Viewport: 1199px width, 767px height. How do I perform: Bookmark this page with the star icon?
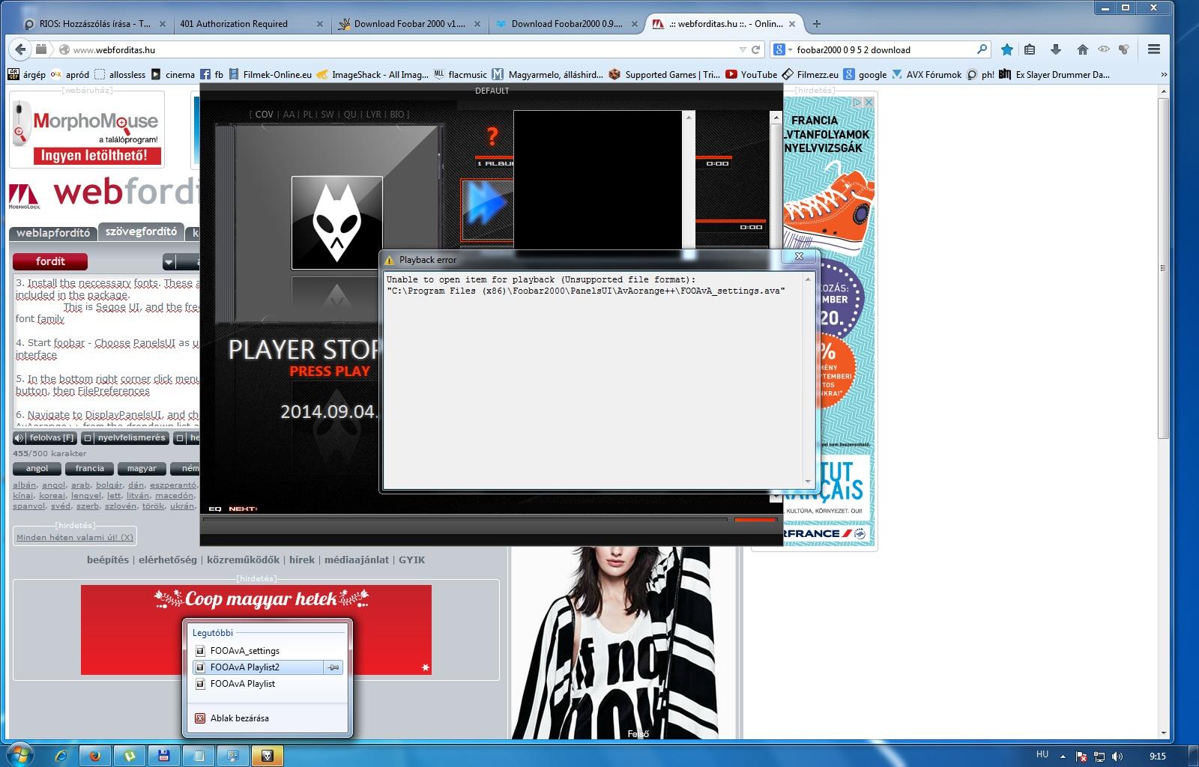1007,49
